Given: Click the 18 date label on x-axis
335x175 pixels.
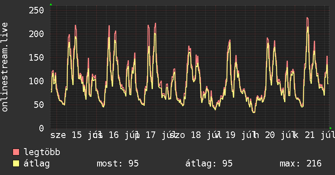Looking at the screenshot, I should pos(196,135).
